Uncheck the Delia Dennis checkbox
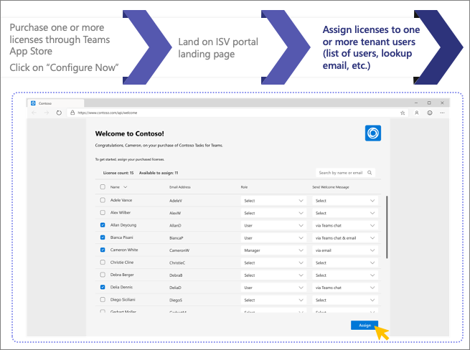The width and height of the screenshot is (470, 350). [x=103, y=287]
